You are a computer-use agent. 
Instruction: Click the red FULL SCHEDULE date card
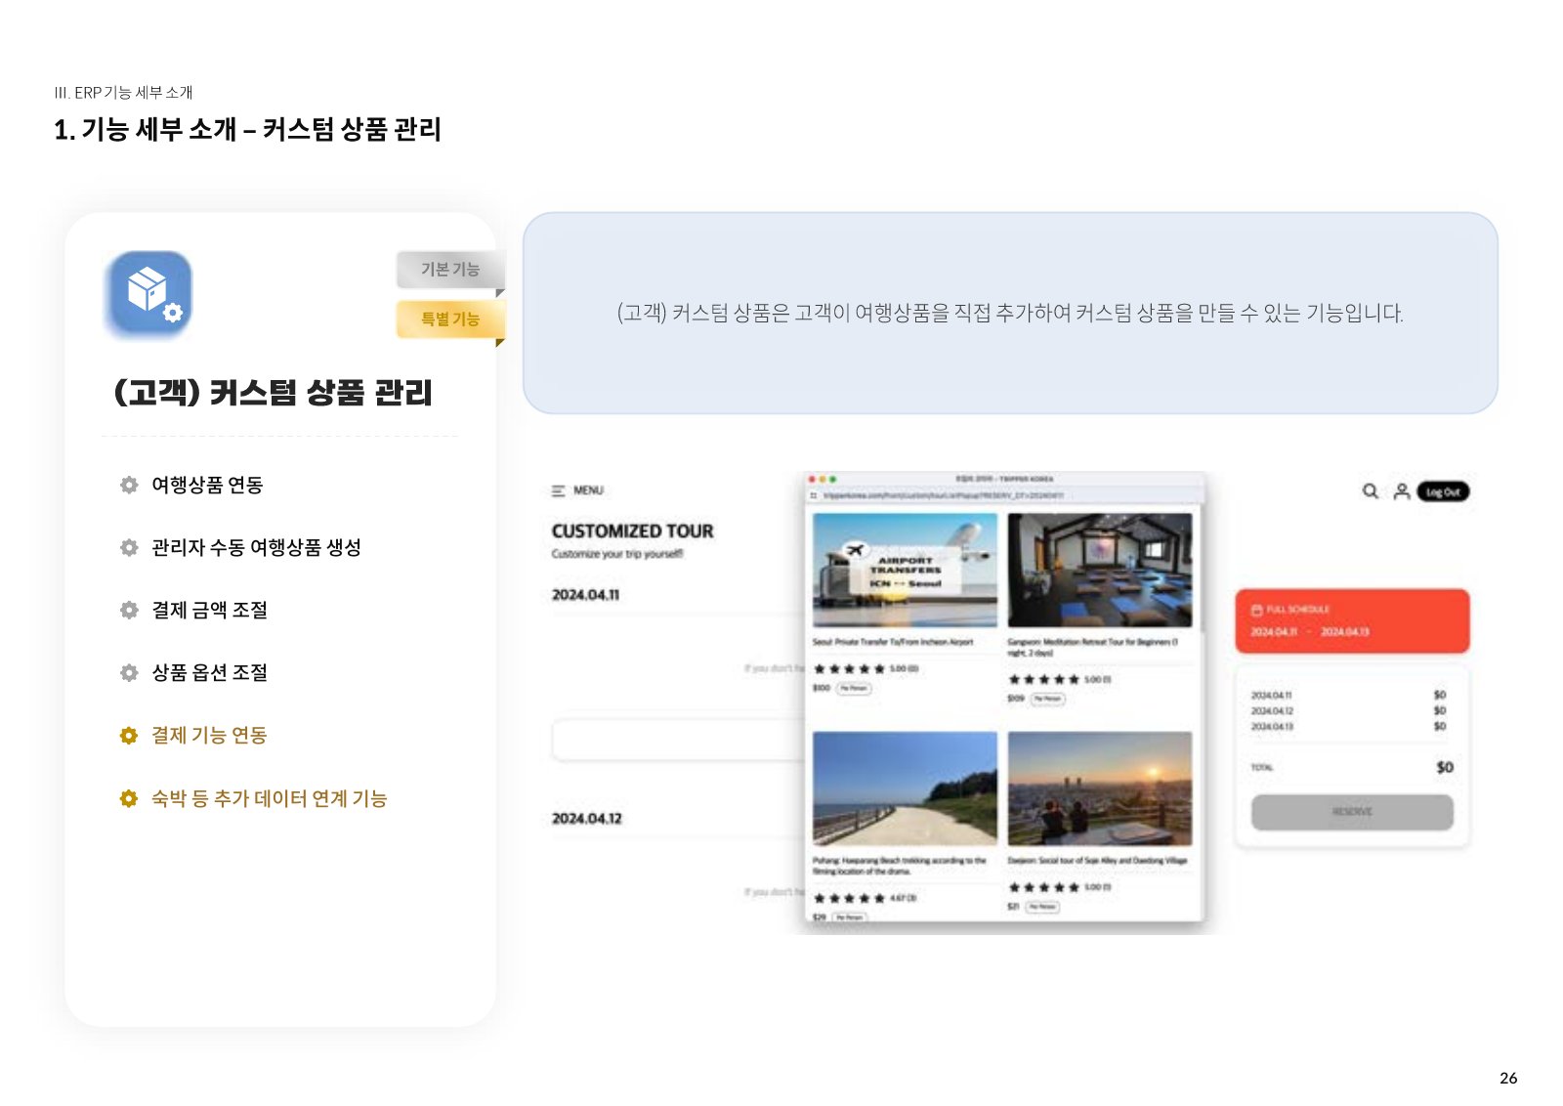pos(1352,620)
